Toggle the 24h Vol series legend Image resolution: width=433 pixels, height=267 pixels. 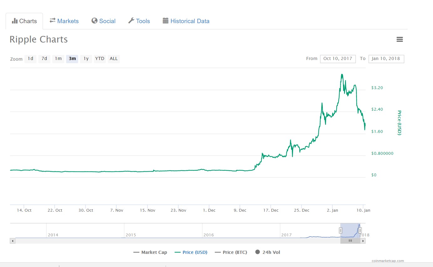pyautogui.click(x=268, y=252)
